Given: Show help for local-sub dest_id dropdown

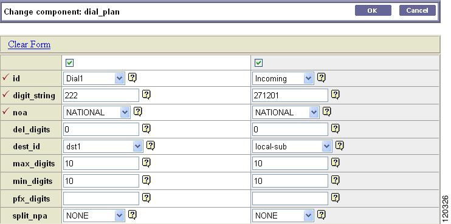Looking at the screenshot, I should pyautogui.click(x=340, y=146).
